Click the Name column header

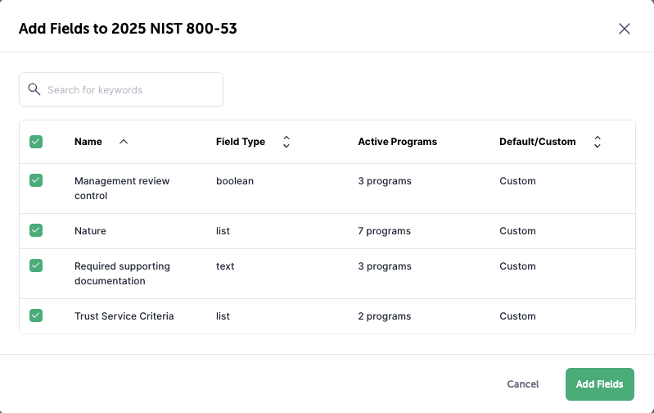(x=88, y=142)
